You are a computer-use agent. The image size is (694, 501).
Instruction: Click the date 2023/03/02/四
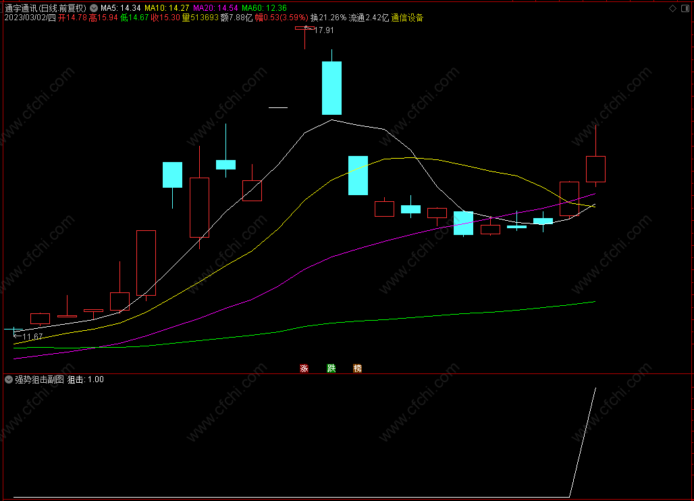[x=30, y=18]
